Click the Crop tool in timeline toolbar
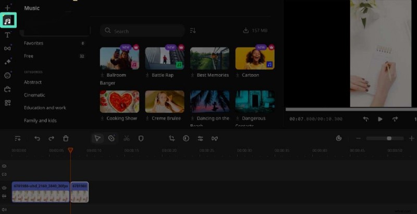The height and width of the screenshot is (214, 417). pyautogui.click(x=171, y=138)
